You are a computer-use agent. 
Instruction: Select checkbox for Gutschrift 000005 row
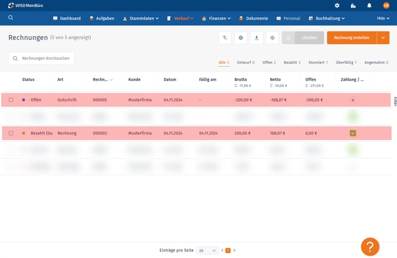11,100
